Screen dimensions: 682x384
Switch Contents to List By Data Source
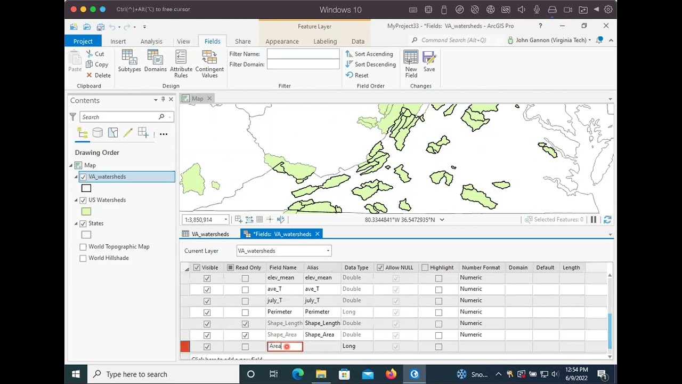coord(98,133)
